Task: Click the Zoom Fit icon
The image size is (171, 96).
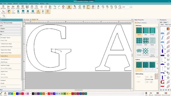Action: pyautogui.click(x=116, y=7)
